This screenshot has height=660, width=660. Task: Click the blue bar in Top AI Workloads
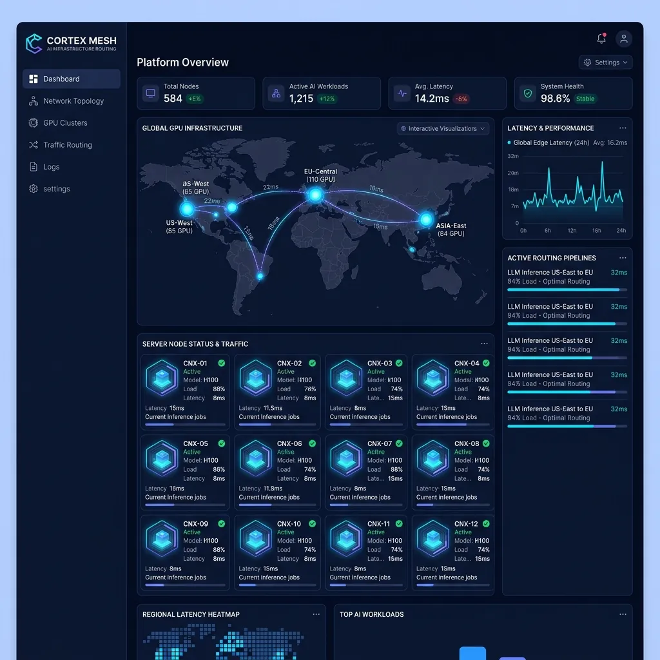tap(472, 654)
